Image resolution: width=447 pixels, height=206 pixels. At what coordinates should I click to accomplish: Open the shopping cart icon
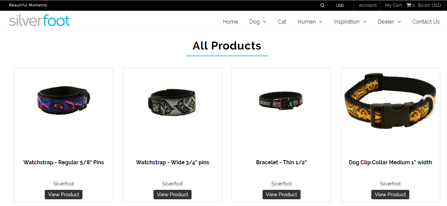click(x=409, y=5)
